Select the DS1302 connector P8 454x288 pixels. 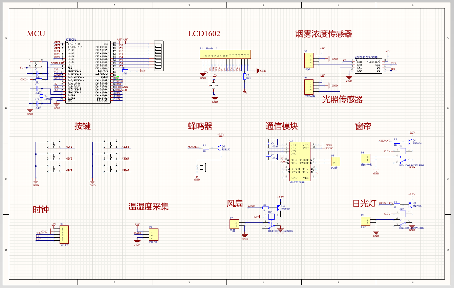64,235
